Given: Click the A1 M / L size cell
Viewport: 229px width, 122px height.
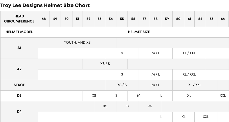Looking at the screenshot, I should pos(156,53).
